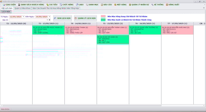The width and height of the screenshot is (206, 112).
Task: Click NHA KHOA in the status bar
Action: [5, 109]
